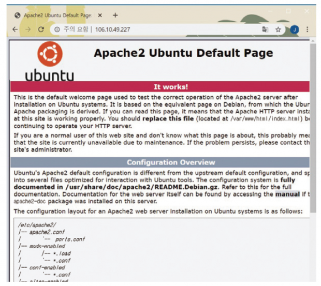Screen dimensions: 321x286
Task: Click the browser forward arrow
Action: [x=28, y=29]
